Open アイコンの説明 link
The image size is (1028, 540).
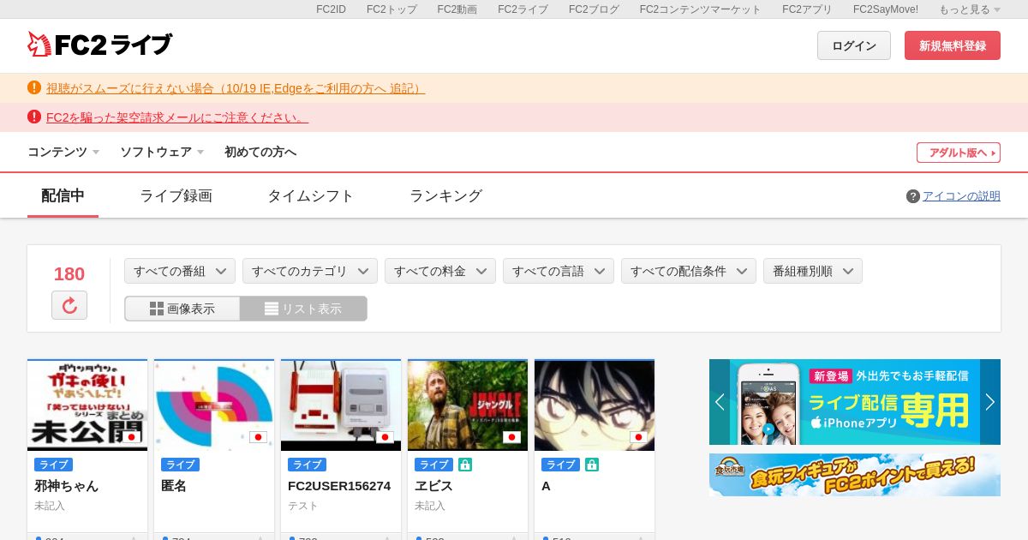tap(961, 196)
